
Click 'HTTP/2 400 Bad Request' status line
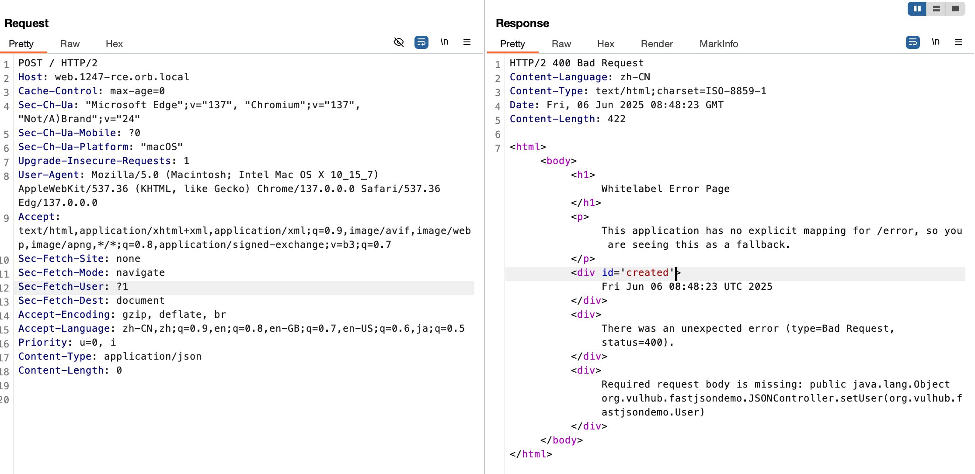577,63
